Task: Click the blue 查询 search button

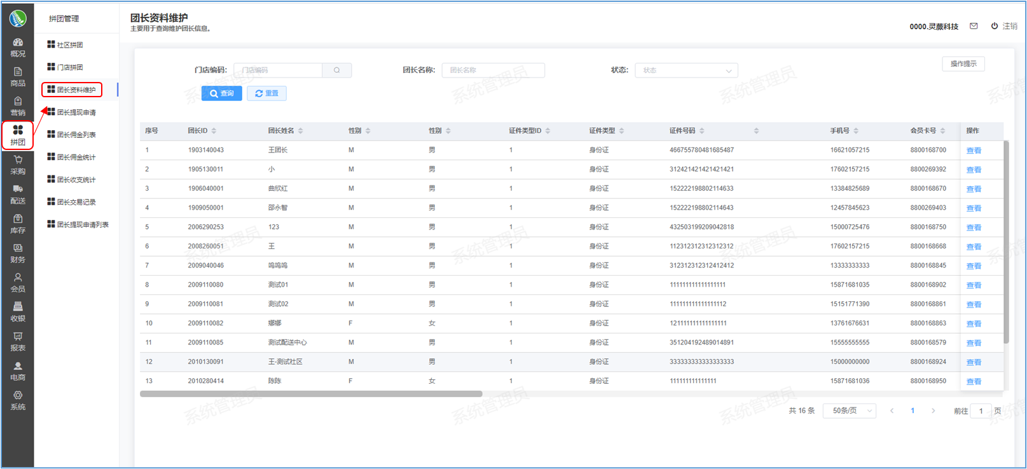Action: tap(221, 93)
